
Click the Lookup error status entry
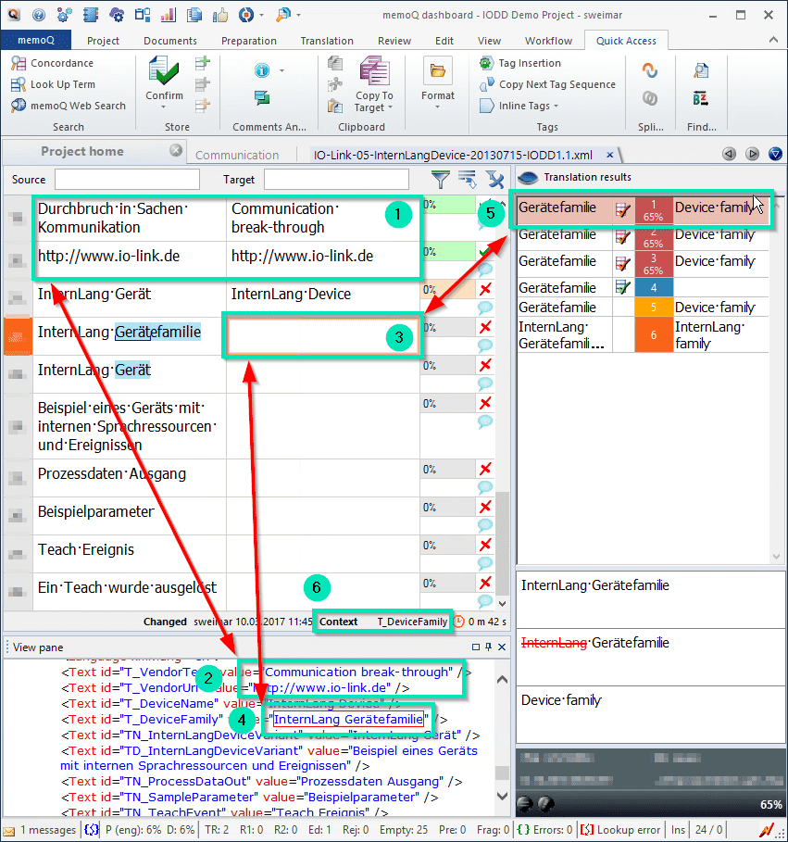pos(621,830)
